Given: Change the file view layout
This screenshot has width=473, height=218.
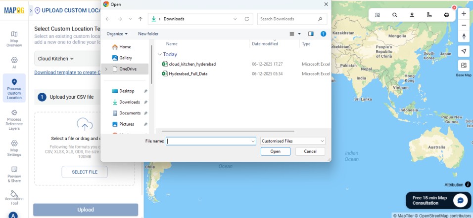Looking at the screenshot, I should point(292,34).
